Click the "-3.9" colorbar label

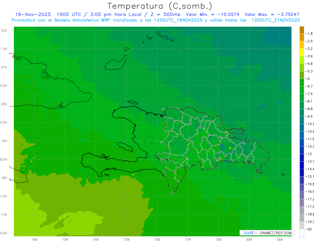point(309,56)
